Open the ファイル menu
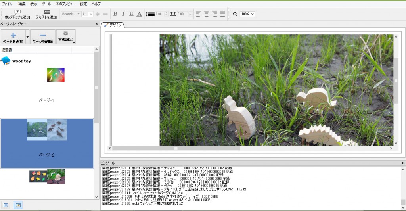Screen dimensions: 406x211 (7, 4)
